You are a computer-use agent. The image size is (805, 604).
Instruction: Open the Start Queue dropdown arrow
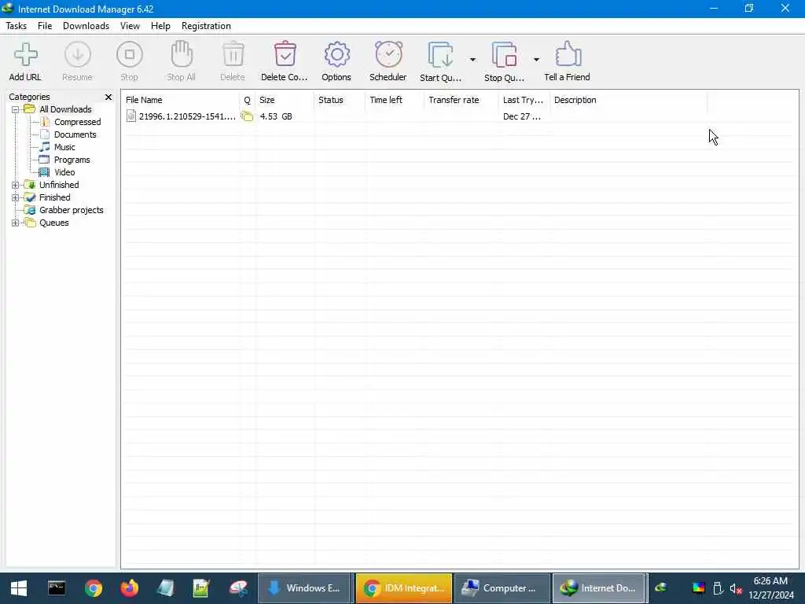472,60
